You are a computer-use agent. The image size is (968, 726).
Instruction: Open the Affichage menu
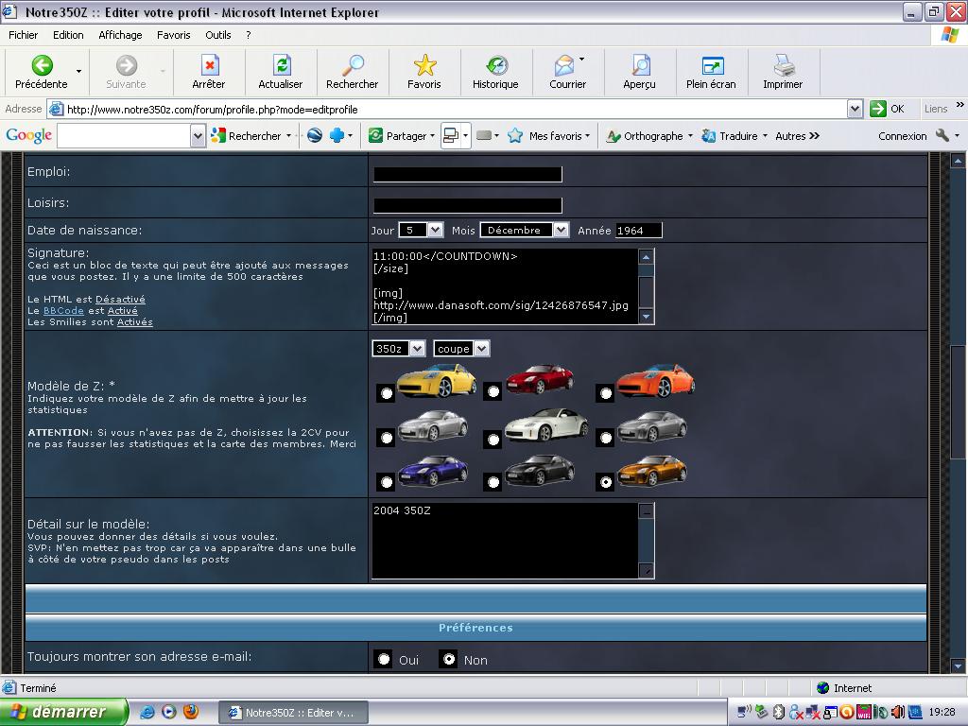(x=120, y=35)
